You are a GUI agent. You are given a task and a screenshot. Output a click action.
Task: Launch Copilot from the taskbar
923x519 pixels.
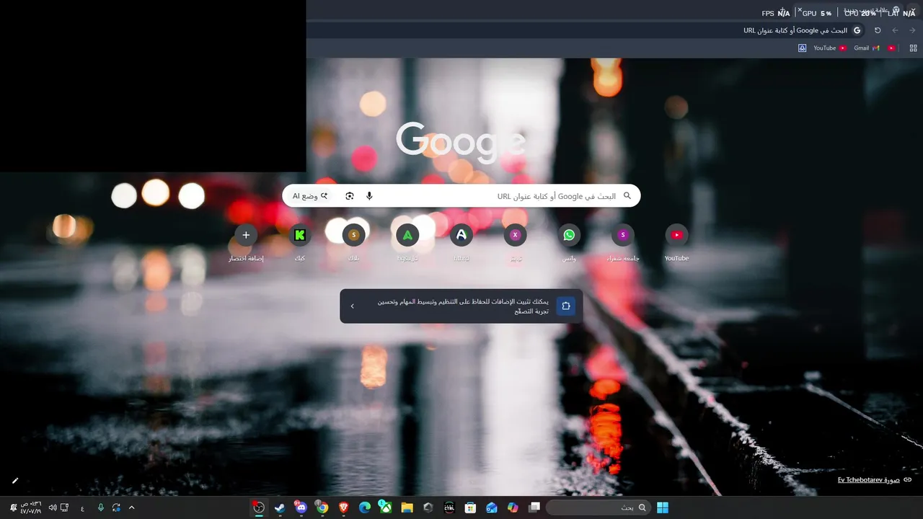(x=513, y=507)
